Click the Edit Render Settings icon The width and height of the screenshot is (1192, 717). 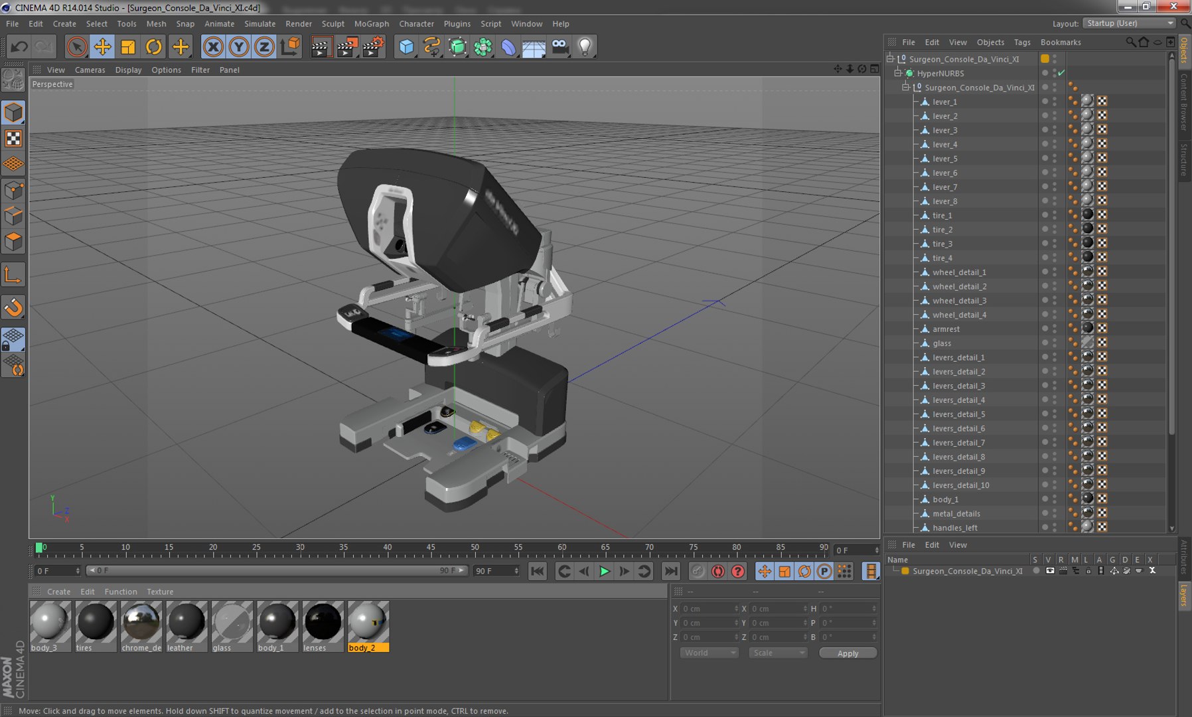point(373,46)
